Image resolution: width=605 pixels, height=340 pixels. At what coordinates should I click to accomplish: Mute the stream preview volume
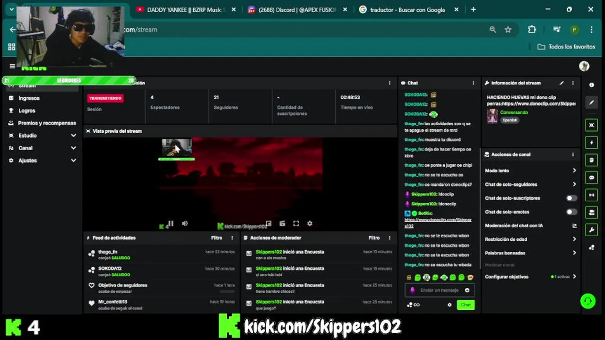click(x=185, y=223)
